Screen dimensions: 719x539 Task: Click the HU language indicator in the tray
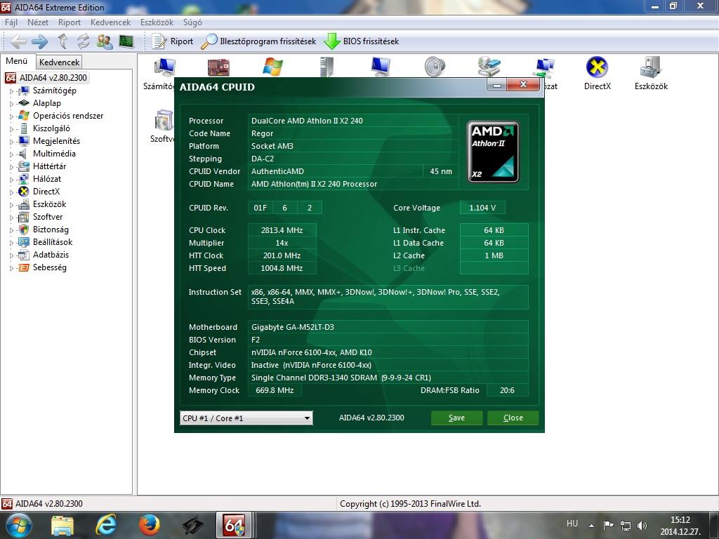[572, 524]
